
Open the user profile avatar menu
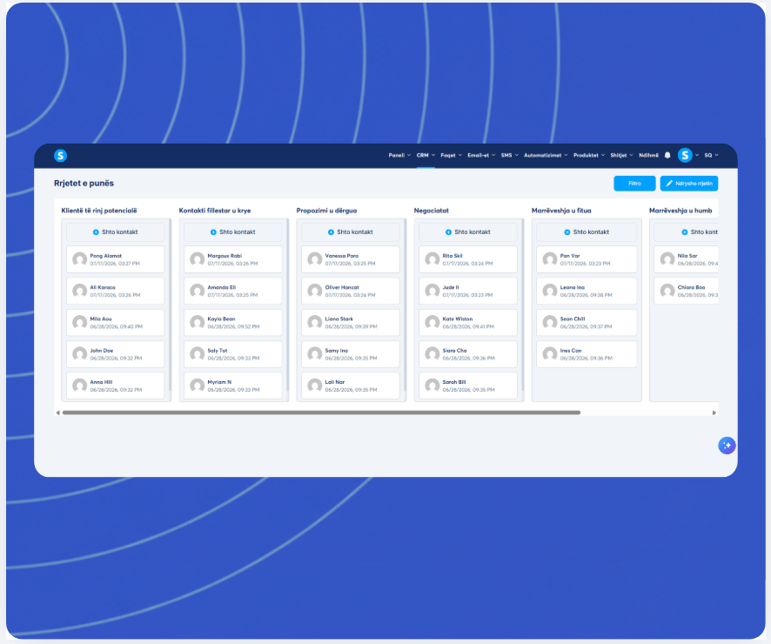click(x=685, y=156)
